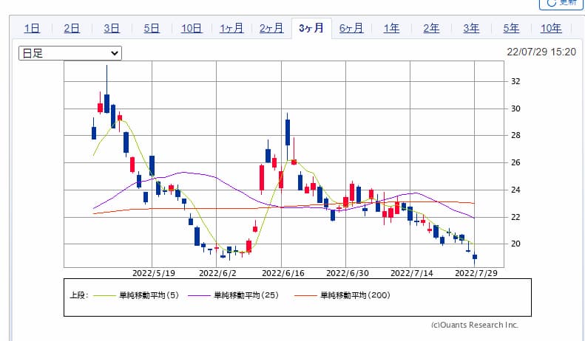This screenshot has width=585, height=341.
Task: Switch to the 2日 tab
Action: 72,28
